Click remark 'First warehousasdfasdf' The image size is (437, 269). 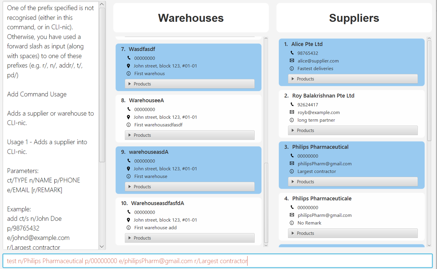coord(158,125)
